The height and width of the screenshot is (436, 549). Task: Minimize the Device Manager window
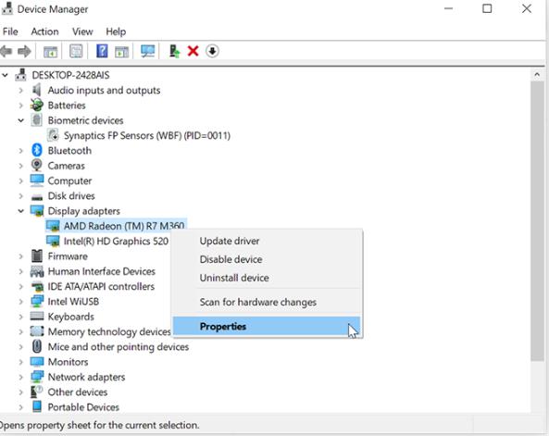point(448,8)
